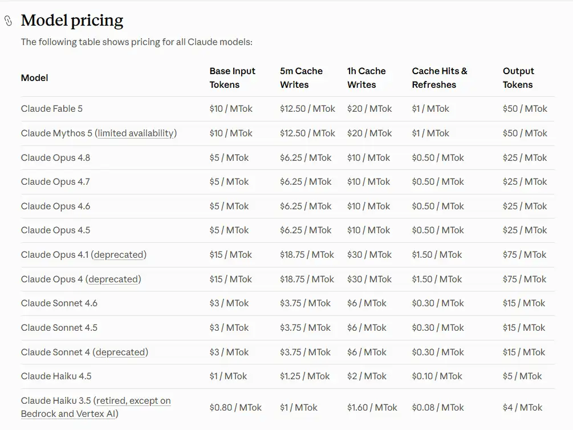Click Claude Haiku 4.5 base input '$1 / MTok'

(228, 376)
